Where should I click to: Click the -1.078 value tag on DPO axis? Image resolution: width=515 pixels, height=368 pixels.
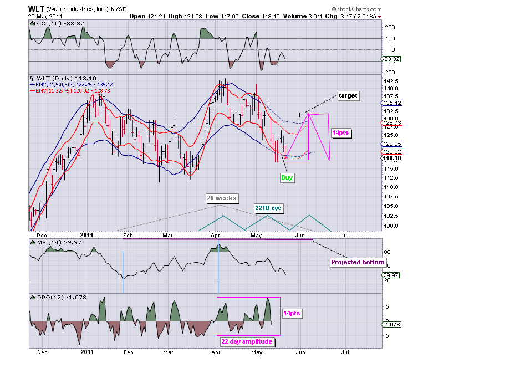point(391,324)
